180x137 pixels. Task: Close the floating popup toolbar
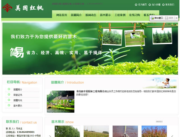click(x=176, y=18)
